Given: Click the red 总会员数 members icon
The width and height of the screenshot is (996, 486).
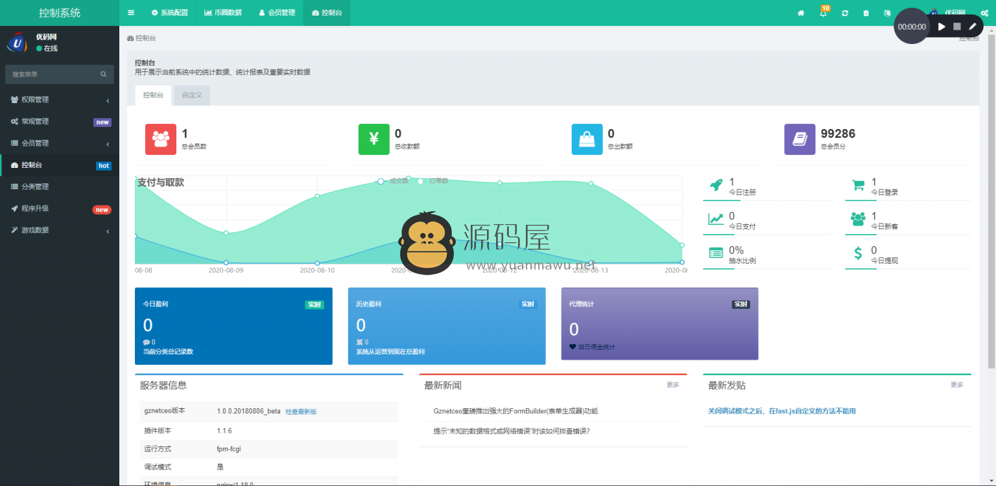Looking at the screenshot, I should (161, 139).
